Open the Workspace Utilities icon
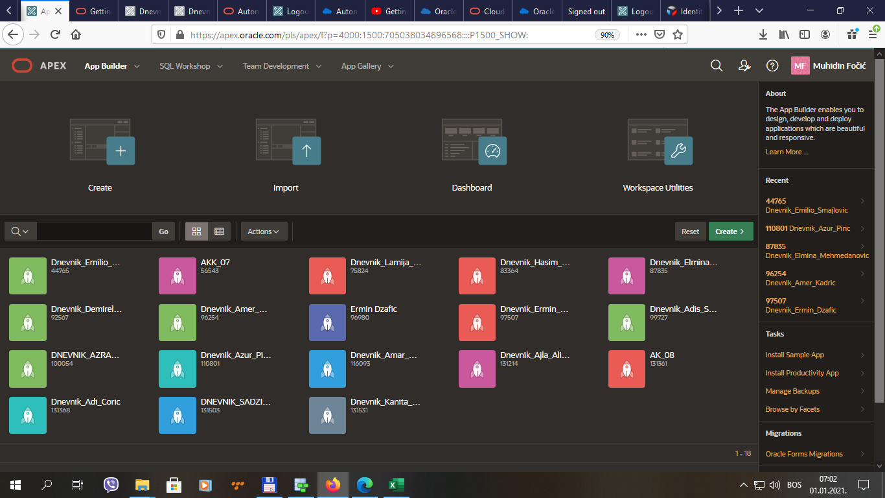Screen dimensions: 885x498 [x=660, y=140]
